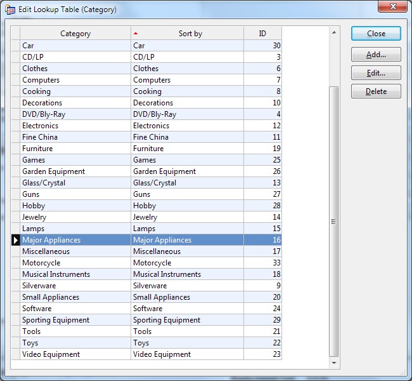Click ID value 16 in Major Appliances row

(x=262, y=240)
